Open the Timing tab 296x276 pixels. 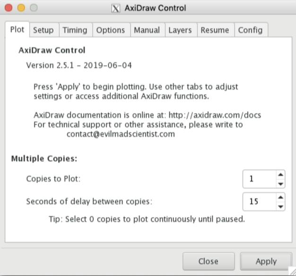click(x=75, y=30)
